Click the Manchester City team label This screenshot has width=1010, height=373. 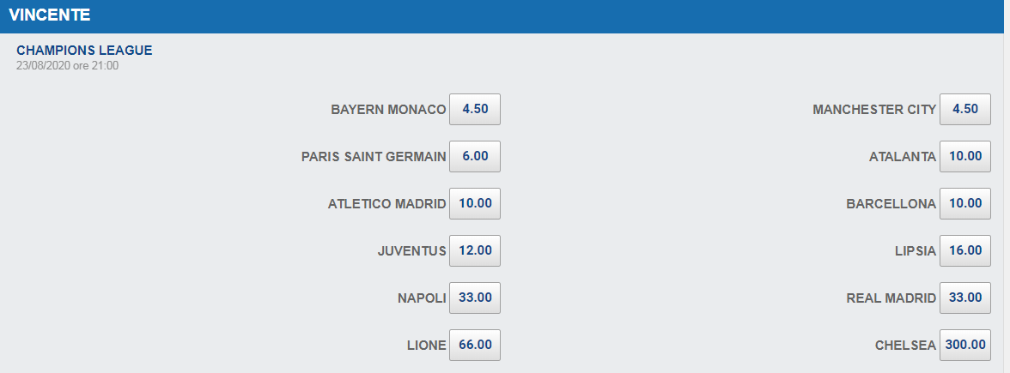point(874,110)
